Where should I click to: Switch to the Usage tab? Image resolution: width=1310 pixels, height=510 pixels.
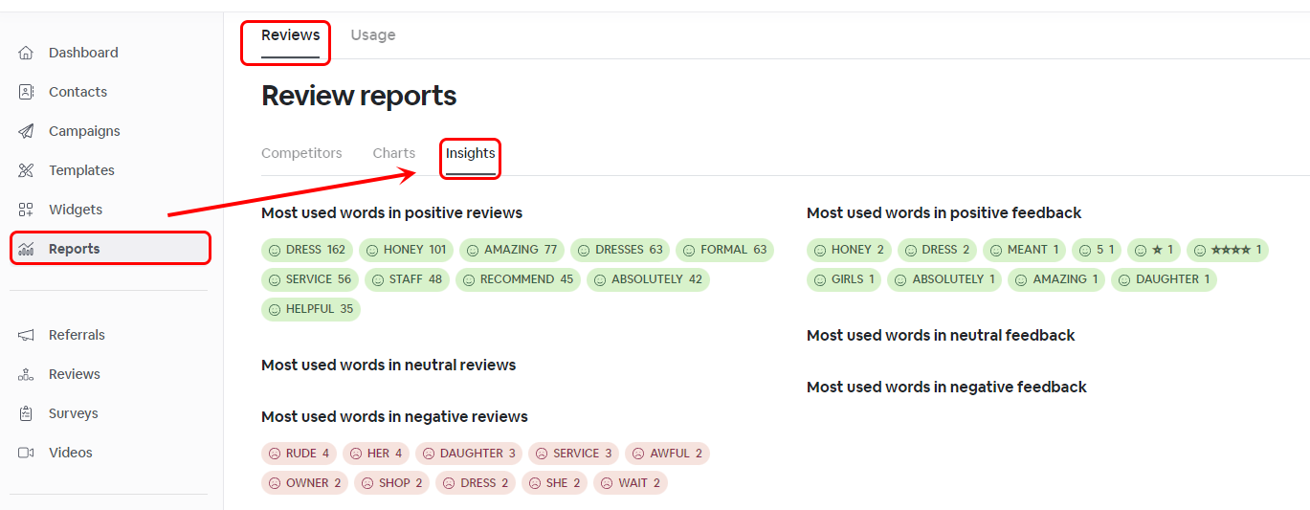click(x=372, y=35)
